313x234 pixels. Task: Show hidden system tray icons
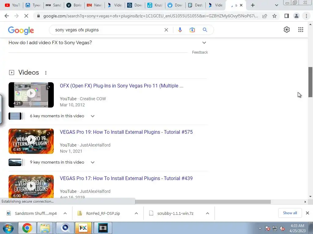(260, 228)
